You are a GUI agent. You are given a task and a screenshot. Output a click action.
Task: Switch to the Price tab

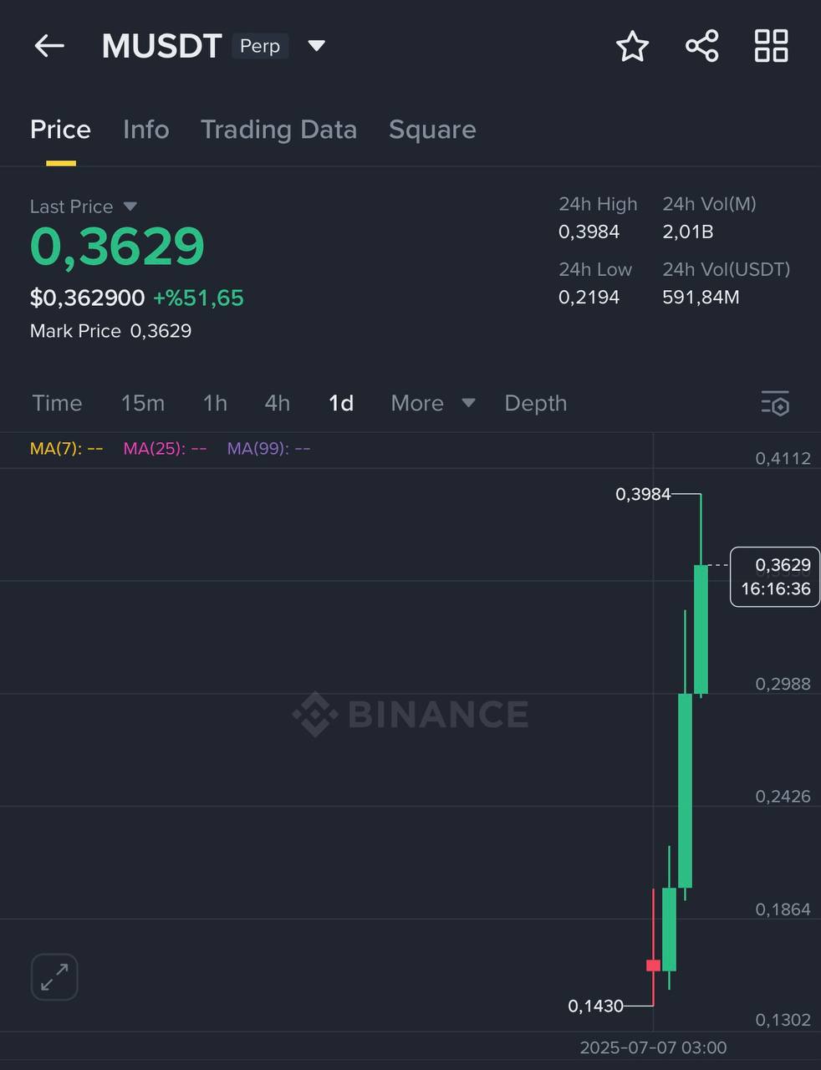click(60, 130)
